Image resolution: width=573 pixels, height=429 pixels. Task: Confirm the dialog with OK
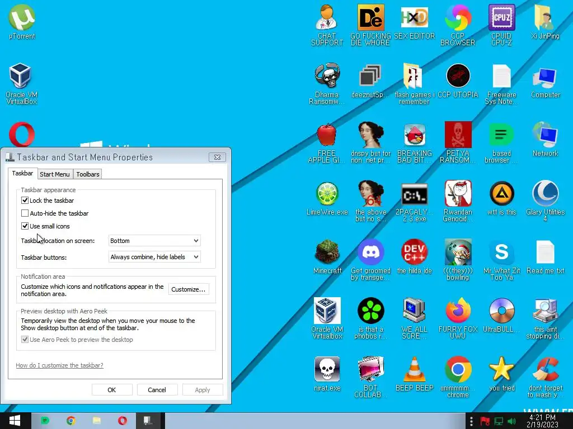(112, 389)
